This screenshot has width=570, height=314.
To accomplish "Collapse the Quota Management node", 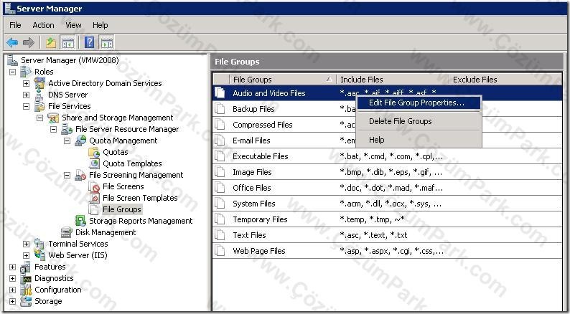I will [x=67, y=141].
